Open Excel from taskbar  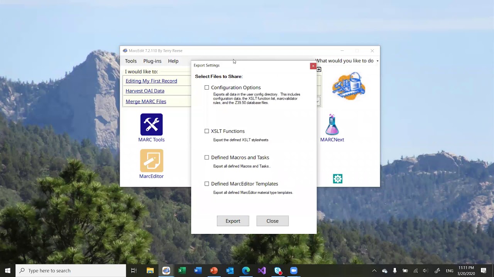(182, 270)
